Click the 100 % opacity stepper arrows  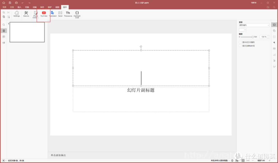268,37
